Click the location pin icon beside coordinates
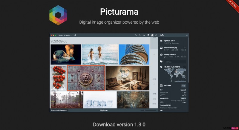Viewport: 239px width, 130px height. (x=161, y=67)
